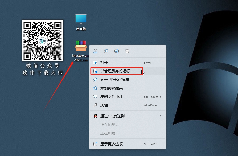Open the Mastercam 2022.exe installer icon
Screen dimensions: 238x156
tap(81, 47)
